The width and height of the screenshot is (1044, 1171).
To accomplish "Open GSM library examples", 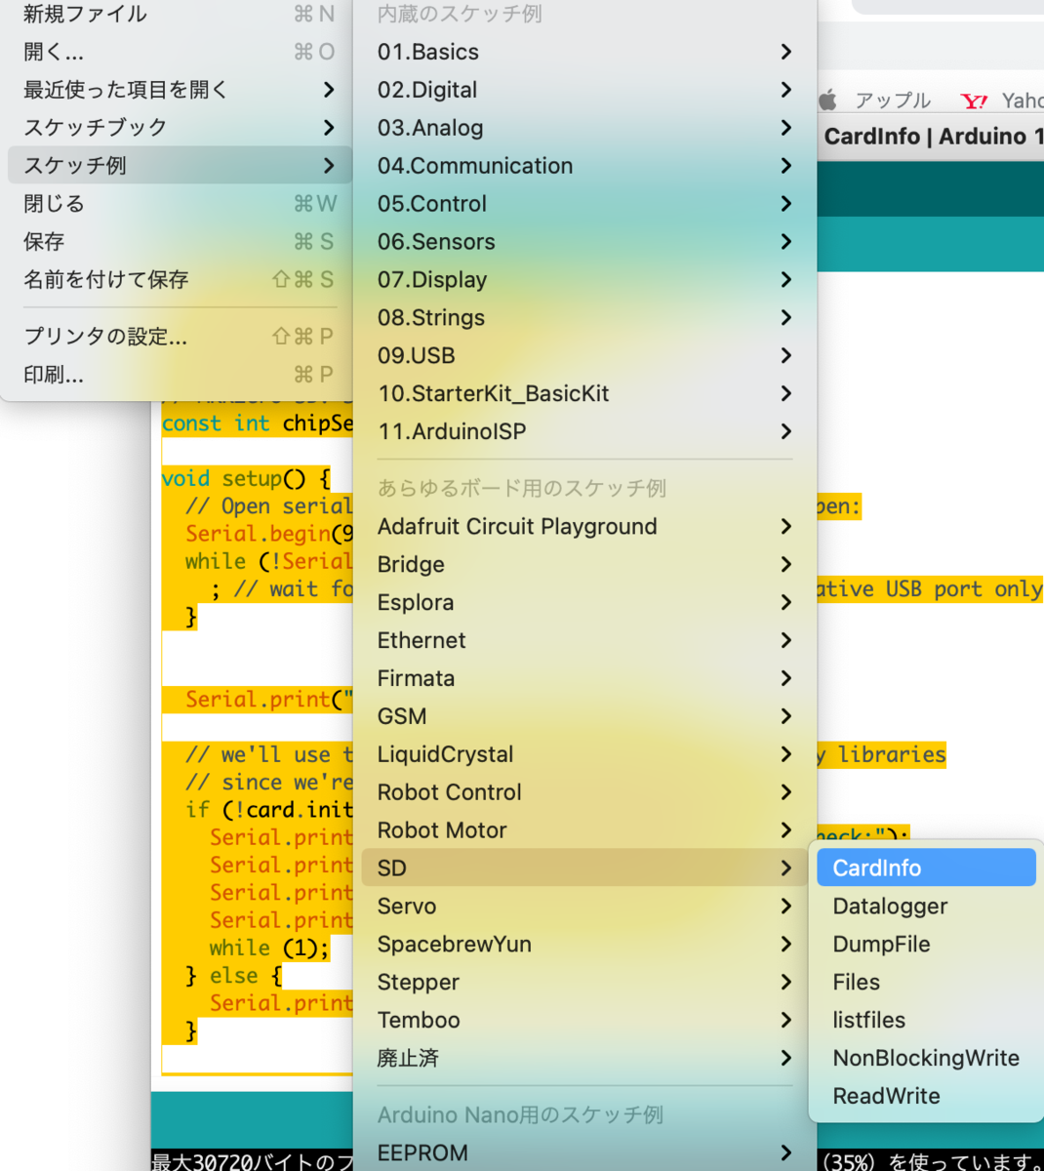I will 584,717.
